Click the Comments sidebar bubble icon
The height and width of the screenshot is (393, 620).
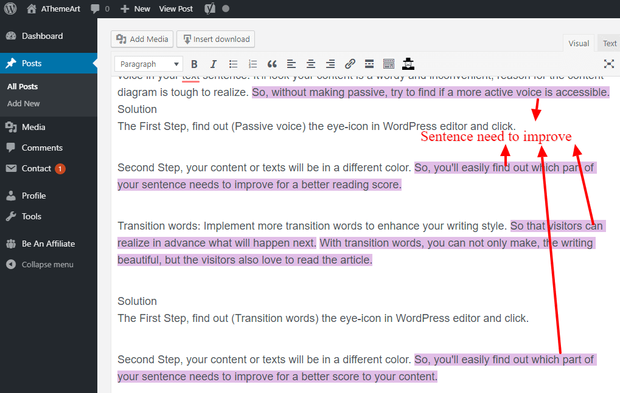(11, 148)
